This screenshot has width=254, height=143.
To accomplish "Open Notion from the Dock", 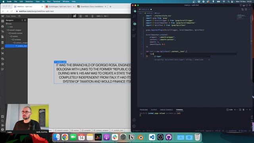I will click(132, 137).
